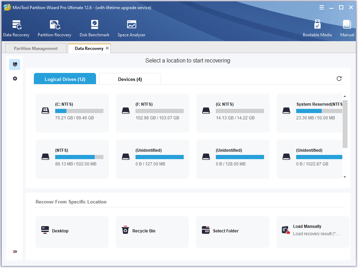The height and width of the screenshot is (268, 358).
Task: Switch to the Partition Management tab
Action: pyautogui.click(x=36, y=49)
